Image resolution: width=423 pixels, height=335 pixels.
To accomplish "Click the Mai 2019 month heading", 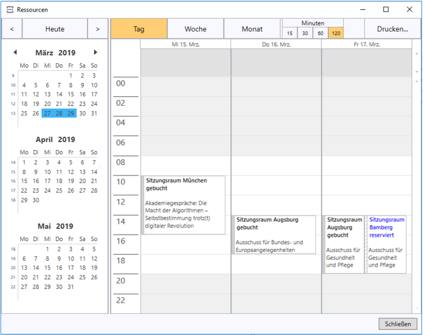I will (55, 226).
